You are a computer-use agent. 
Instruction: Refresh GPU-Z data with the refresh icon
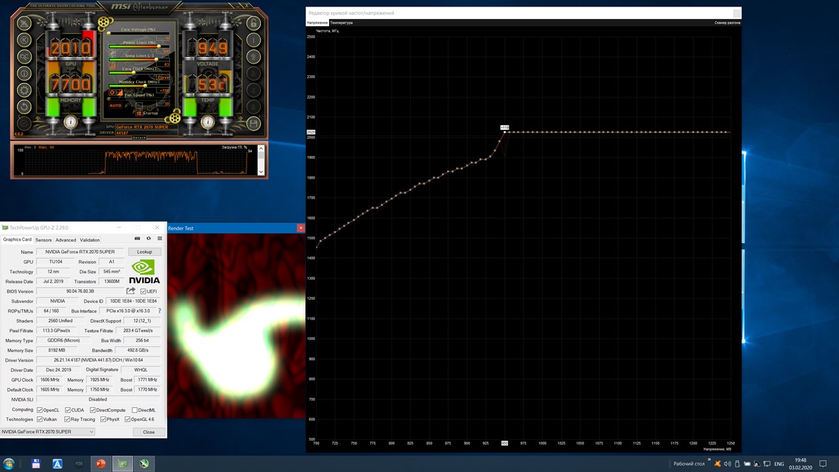click(x=149, y=239)
